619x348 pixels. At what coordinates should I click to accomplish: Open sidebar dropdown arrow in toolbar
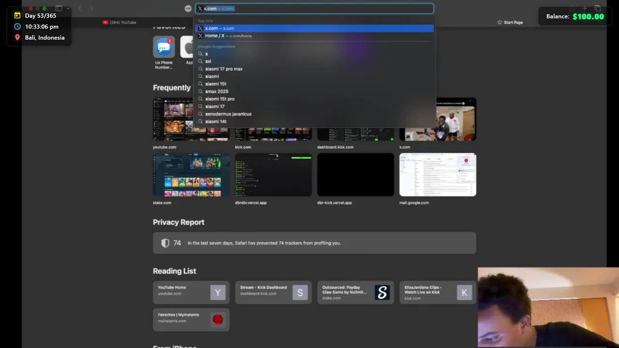(x=68, y=8)
